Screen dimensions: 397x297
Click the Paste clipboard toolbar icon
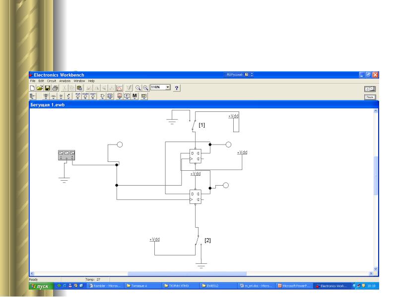(79, 88)
